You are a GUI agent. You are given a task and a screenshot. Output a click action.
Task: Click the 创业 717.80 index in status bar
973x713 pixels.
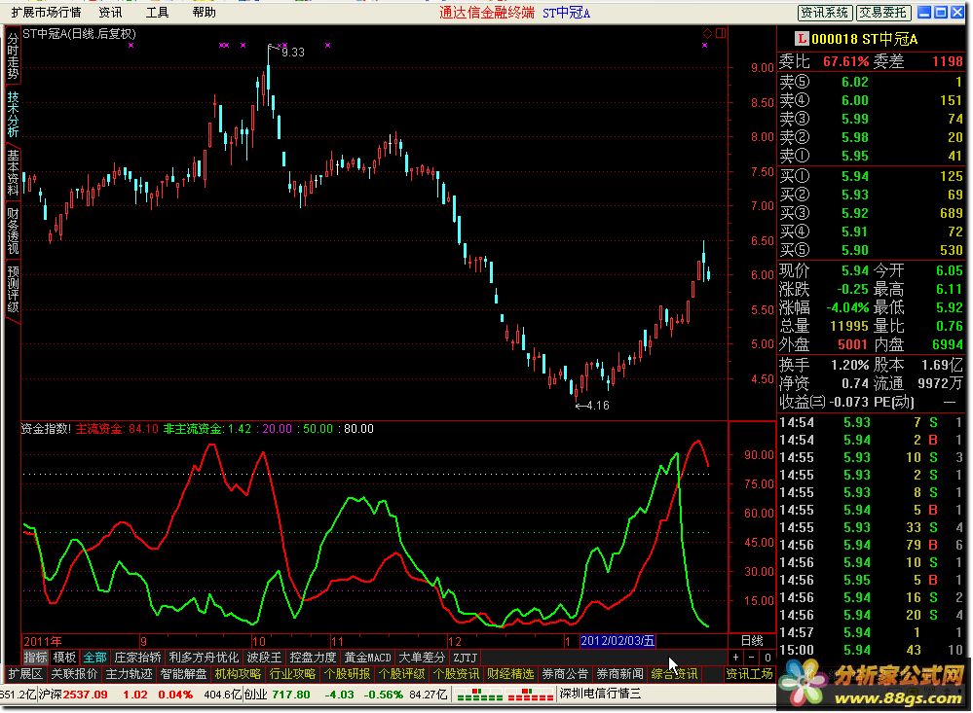click(278, 695)
